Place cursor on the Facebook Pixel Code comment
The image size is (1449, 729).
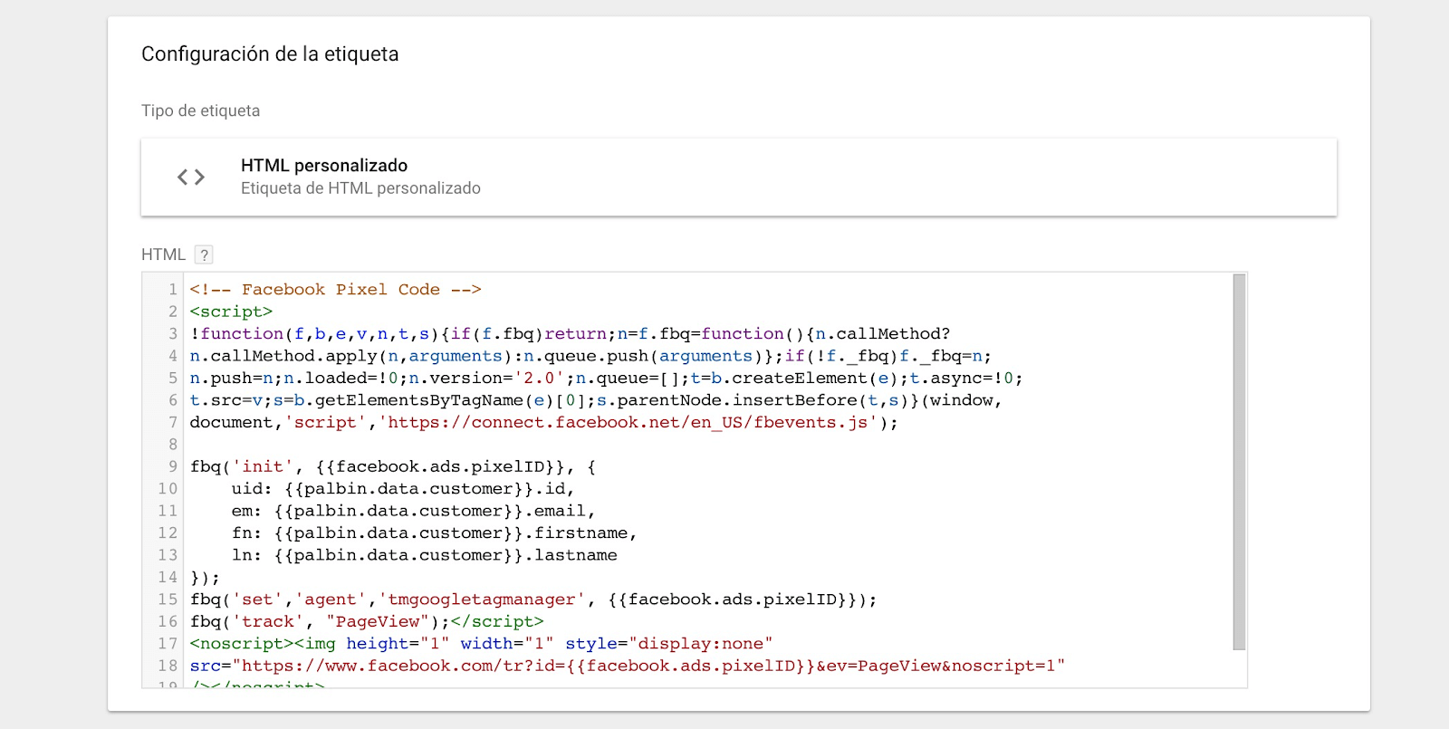335,290
